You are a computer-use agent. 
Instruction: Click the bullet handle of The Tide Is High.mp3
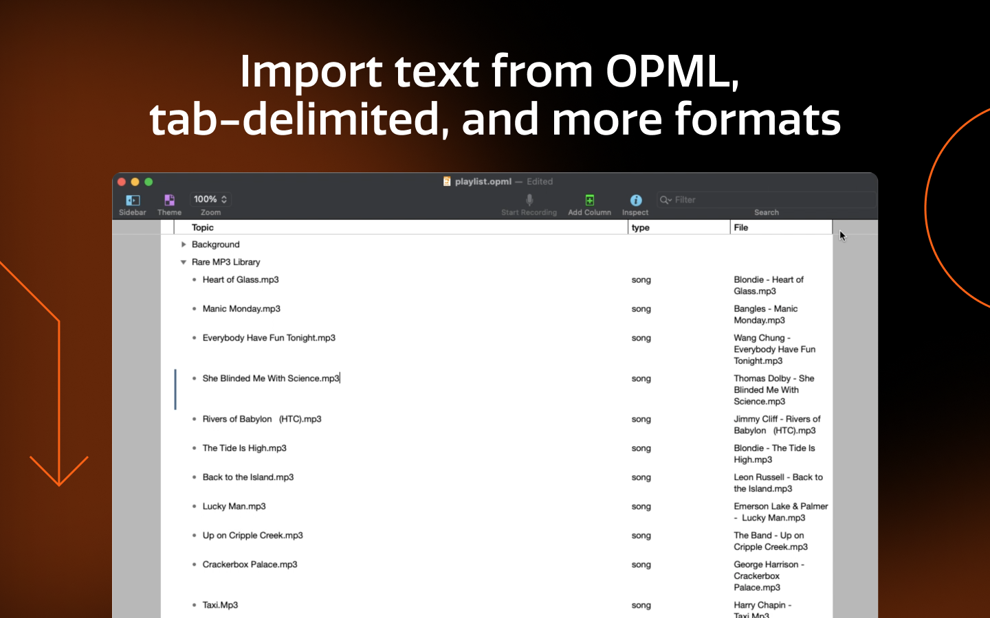point(195,448)
